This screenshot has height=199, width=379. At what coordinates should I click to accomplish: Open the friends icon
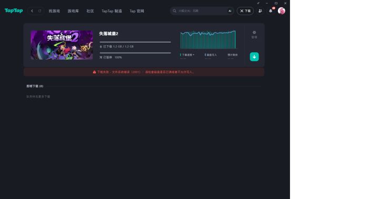260,11
